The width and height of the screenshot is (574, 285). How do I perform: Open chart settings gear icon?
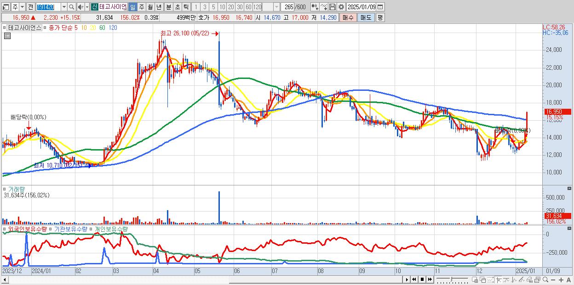tap(341, 7)
